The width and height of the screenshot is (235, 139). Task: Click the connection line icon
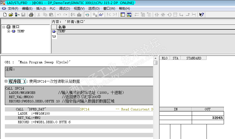194,15
